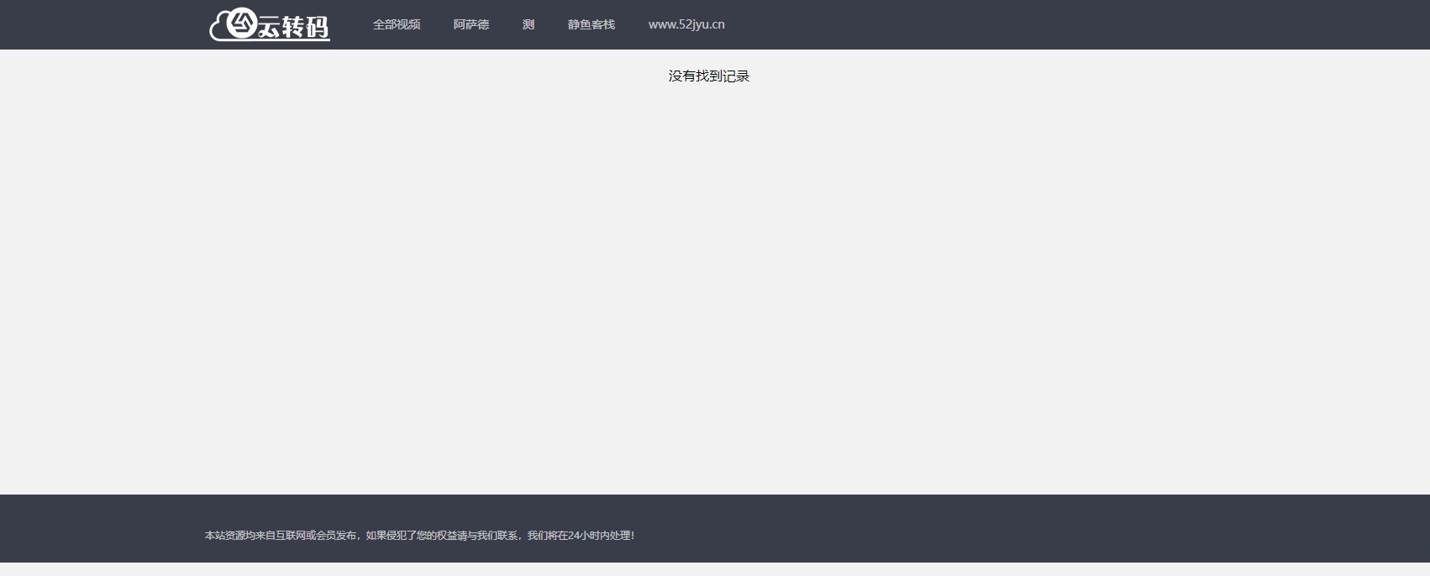Viewport: 1430px width, 576px height.
Task: Visit the www.52jyu.cn link
Action: pyautogui.click(x=686, y=25)
